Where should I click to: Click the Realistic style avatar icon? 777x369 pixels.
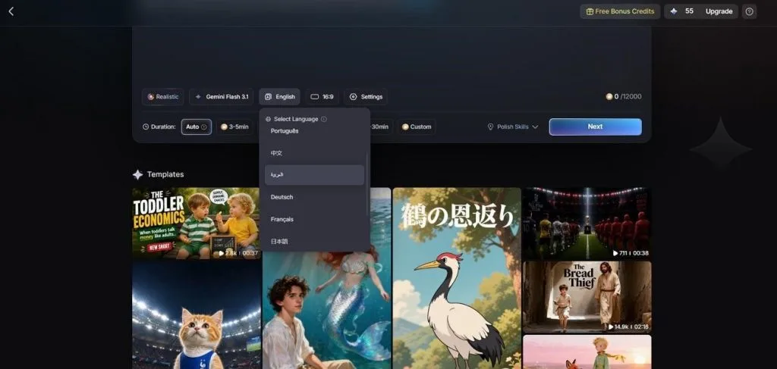click(151, 97)
